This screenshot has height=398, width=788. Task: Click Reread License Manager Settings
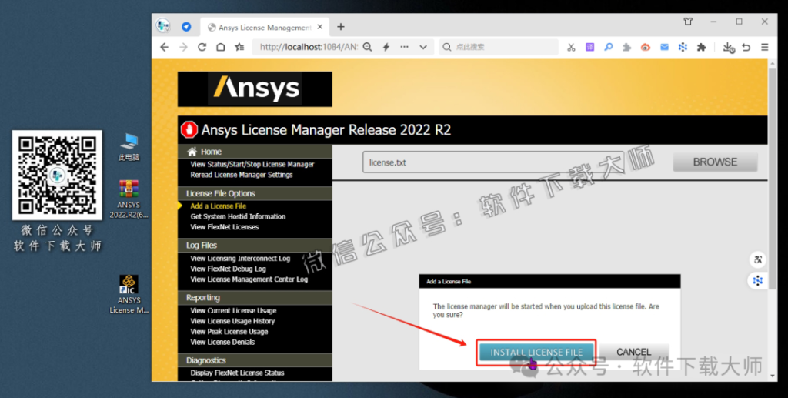[241, 175]
